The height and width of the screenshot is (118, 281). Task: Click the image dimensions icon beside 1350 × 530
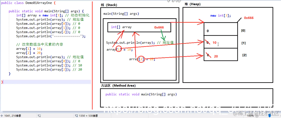pos(77,116)
